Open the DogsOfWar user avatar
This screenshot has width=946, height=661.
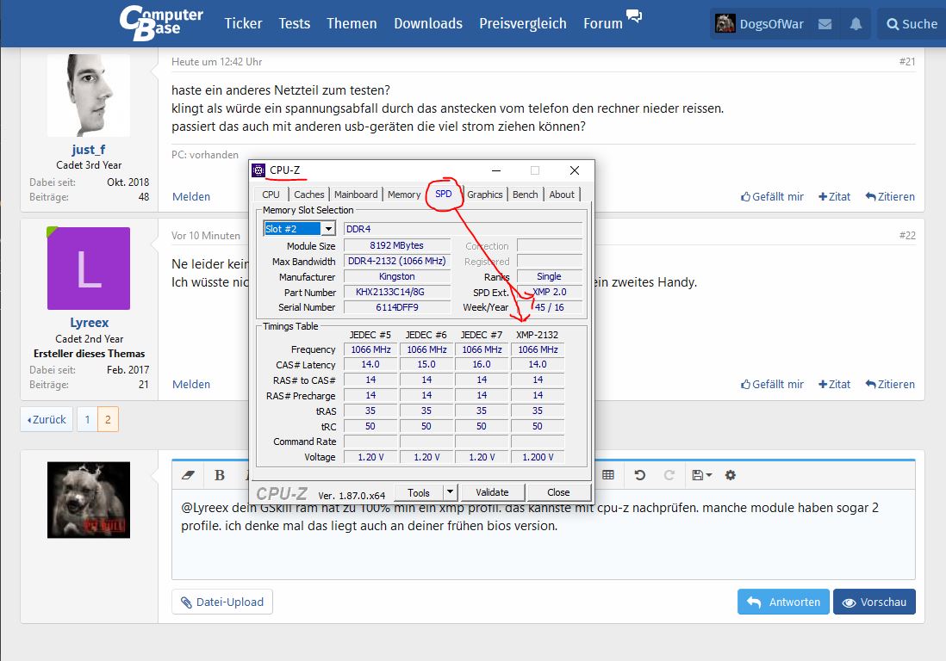[x=725, y=23]
